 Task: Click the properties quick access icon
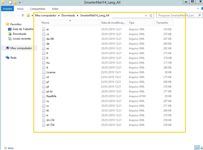coord(10,2)
